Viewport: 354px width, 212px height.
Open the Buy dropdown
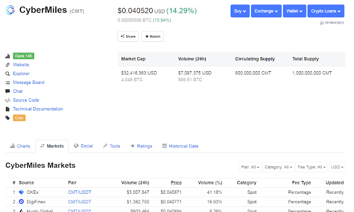pyautogui.click(x=240, y=11)
